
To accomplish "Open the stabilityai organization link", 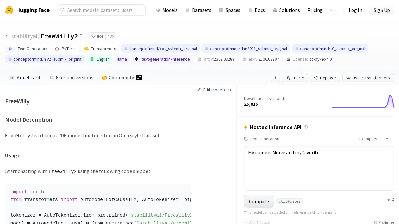I will tap(24, 36).
